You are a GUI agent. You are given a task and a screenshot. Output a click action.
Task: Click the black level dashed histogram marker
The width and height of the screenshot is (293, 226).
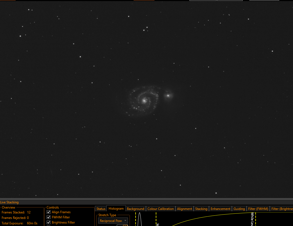click(136, 219)
